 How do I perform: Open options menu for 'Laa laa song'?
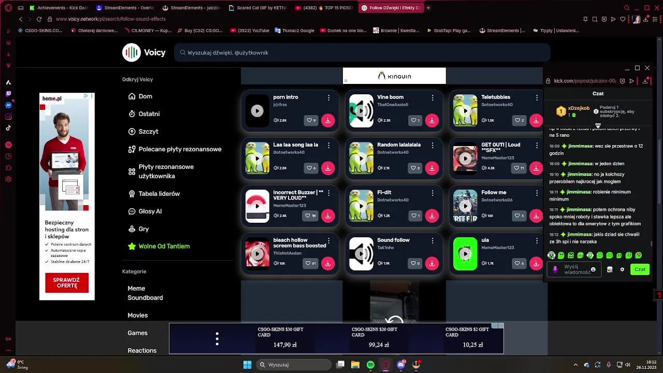pos(328,145)
